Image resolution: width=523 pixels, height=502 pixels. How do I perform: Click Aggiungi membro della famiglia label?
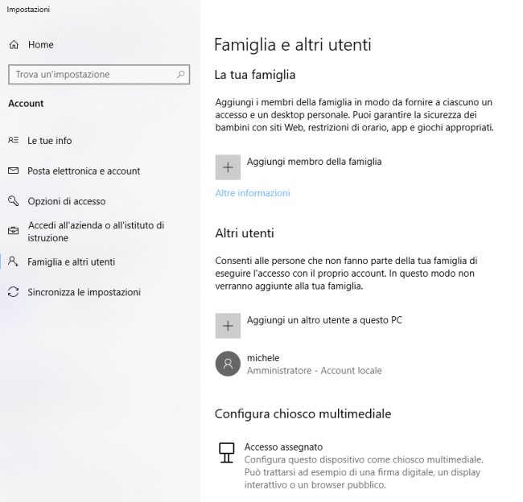(314, 162)
